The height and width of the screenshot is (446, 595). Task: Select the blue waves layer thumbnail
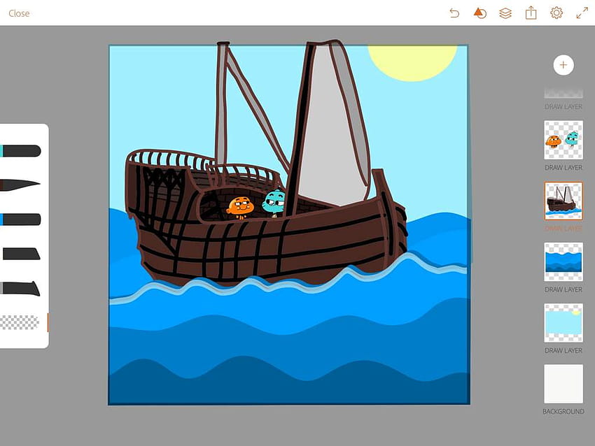[563, 262]
